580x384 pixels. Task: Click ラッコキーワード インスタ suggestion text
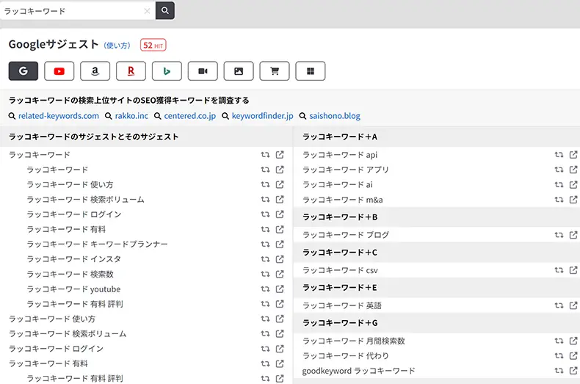(x=74, y=259)
